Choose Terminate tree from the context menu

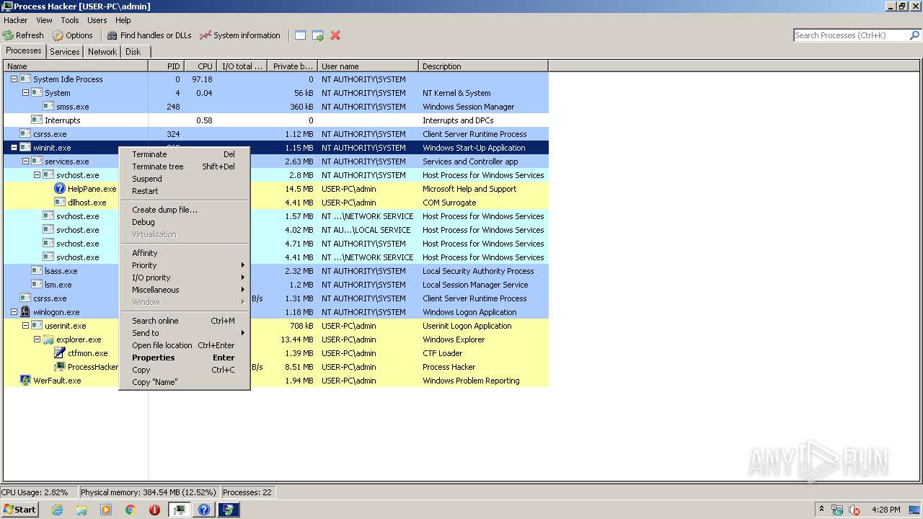pos(185,167)
